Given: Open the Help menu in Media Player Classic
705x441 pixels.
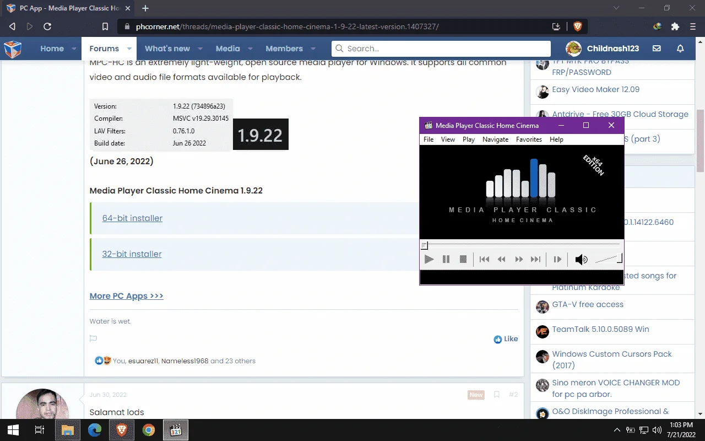Looking at the screenshot, I should click(x=556, y=139).
